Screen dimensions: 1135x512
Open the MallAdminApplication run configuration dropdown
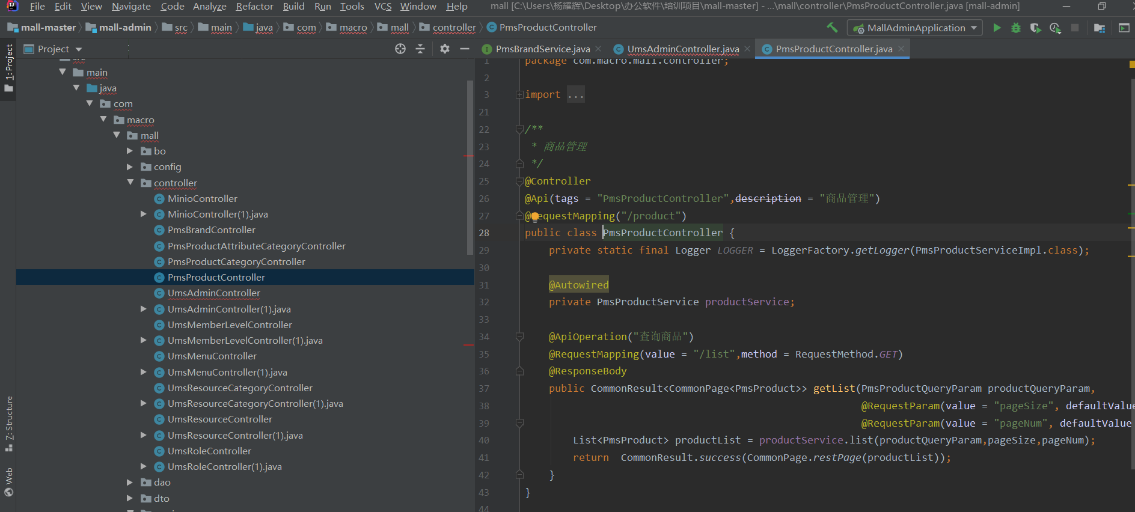[x=915, y=28]
